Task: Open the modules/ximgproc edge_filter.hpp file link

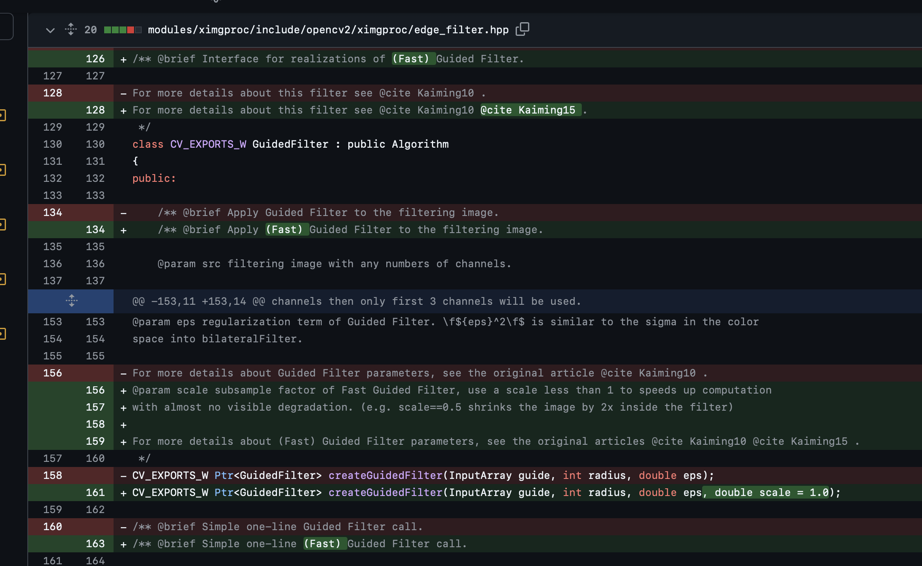Action: click(328, 30)
